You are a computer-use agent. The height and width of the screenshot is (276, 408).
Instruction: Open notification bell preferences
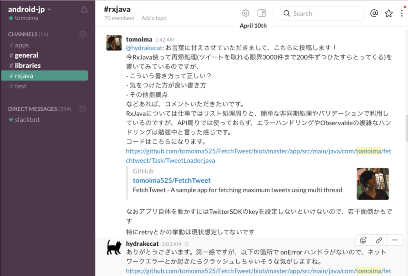(84, 10)
